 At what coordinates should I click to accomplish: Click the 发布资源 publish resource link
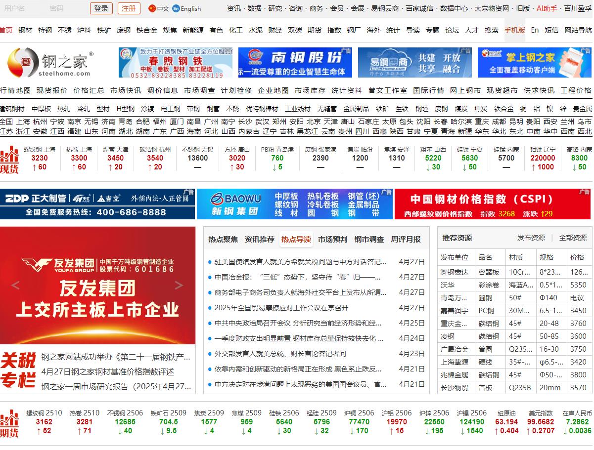pos(531,238)
